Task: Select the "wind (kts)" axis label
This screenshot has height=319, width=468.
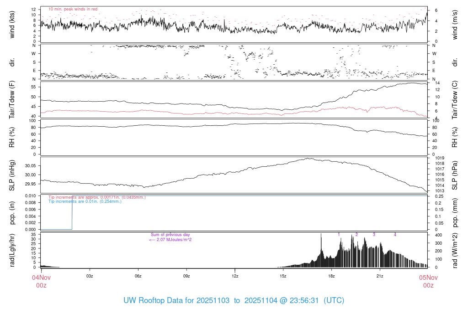Action: tap(12, 25)
